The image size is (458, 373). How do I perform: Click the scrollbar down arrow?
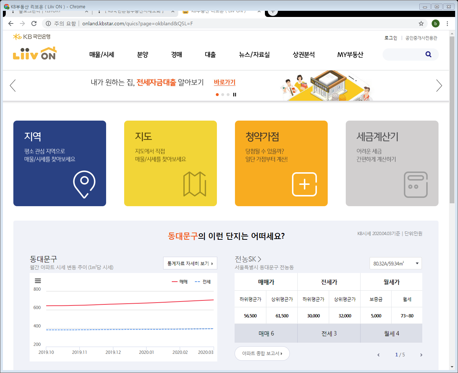[x=452, y=367]
